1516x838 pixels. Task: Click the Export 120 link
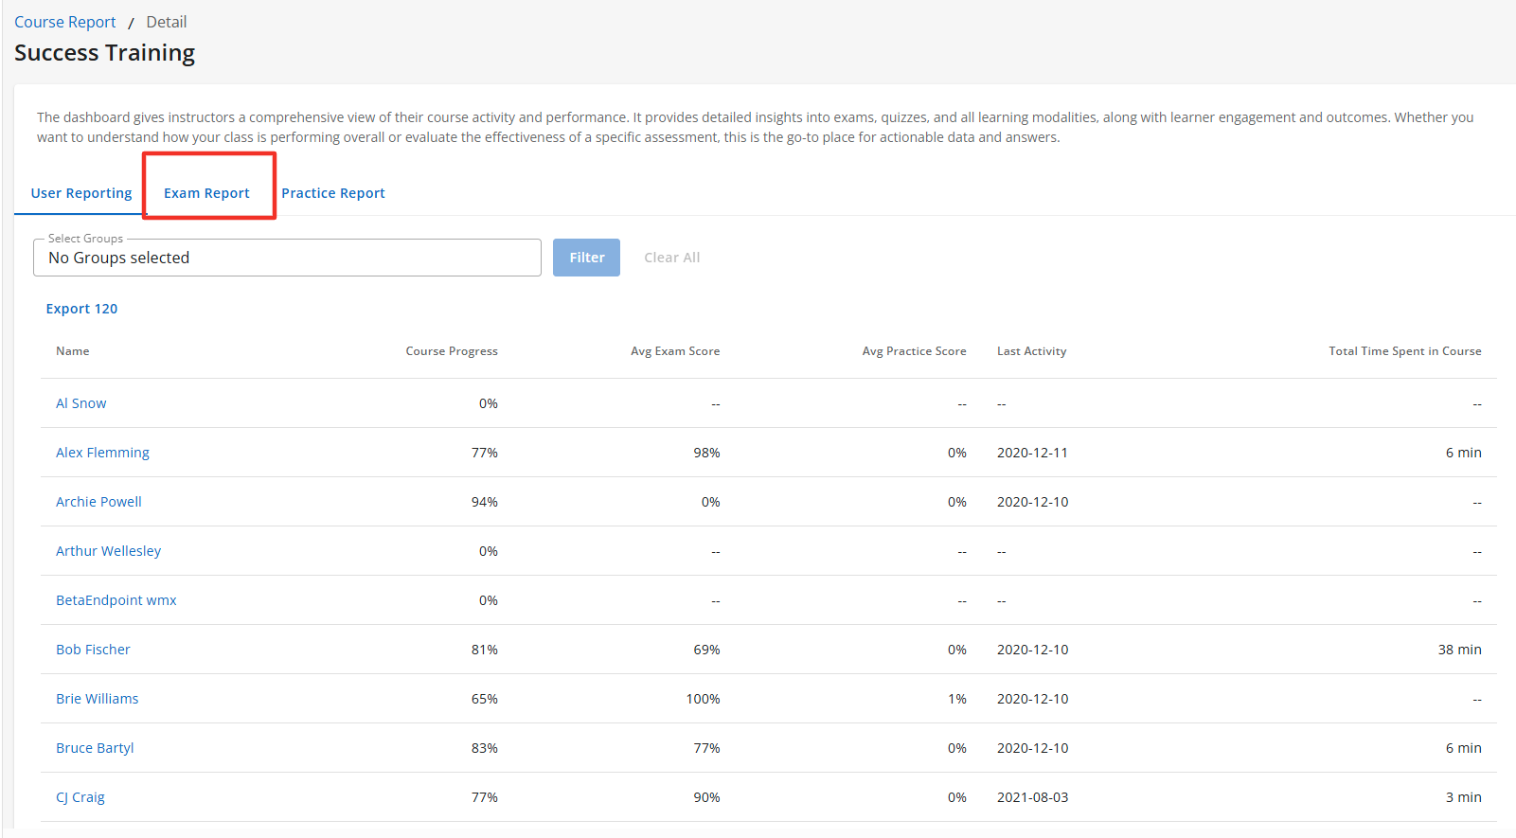coord(81,309)
